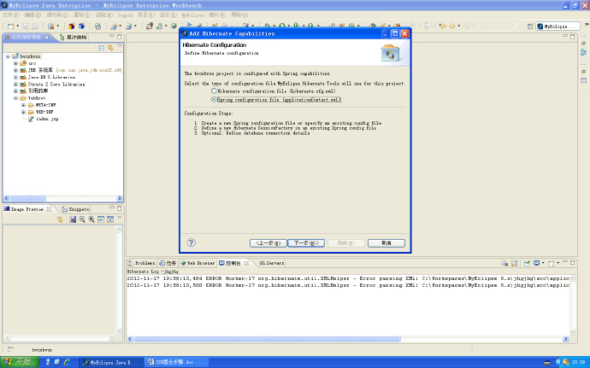Click the pin console icon in Console toolbar
This screenshot has height=368, width=590.
527,263
